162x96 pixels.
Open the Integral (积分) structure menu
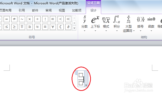[117, 23]
